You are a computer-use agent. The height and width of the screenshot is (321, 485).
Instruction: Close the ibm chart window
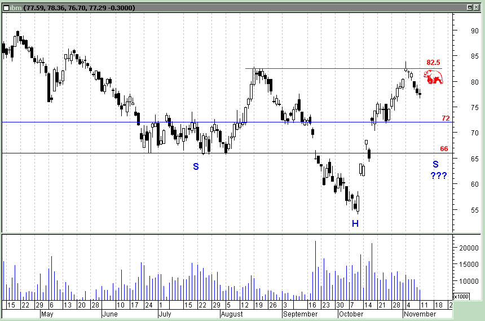[477, 7]
